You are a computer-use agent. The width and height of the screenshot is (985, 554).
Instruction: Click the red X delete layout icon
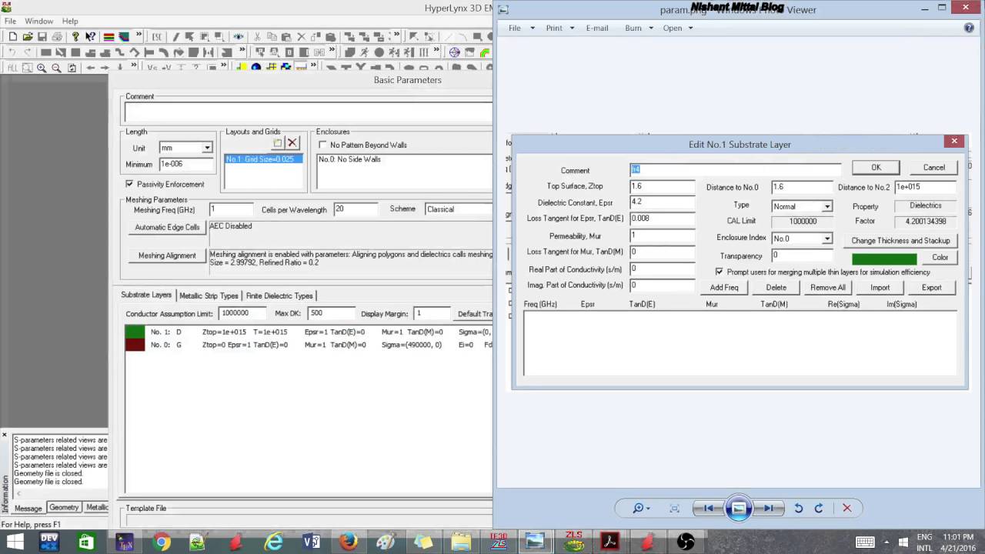[292, 143]
